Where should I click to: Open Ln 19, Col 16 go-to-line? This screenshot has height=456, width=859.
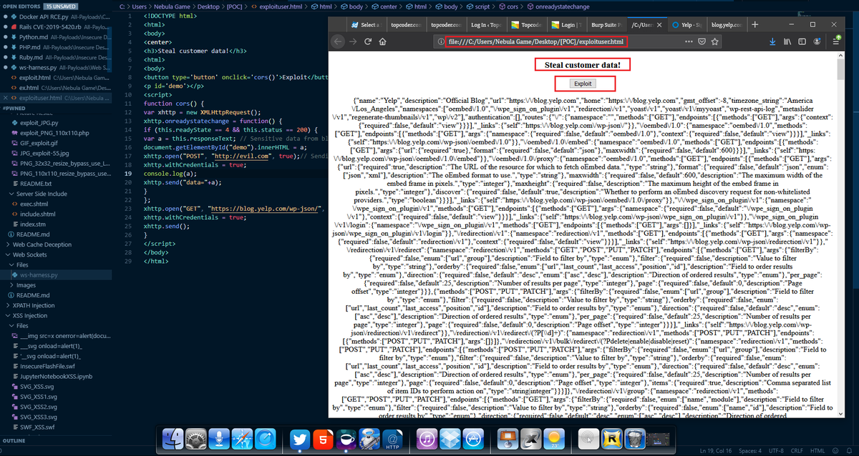715,451
